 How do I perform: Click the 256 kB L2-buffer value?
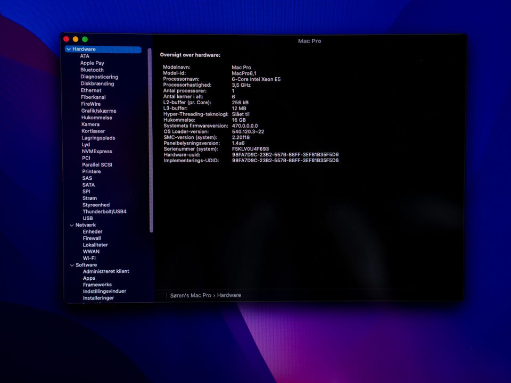pos(240,103)
